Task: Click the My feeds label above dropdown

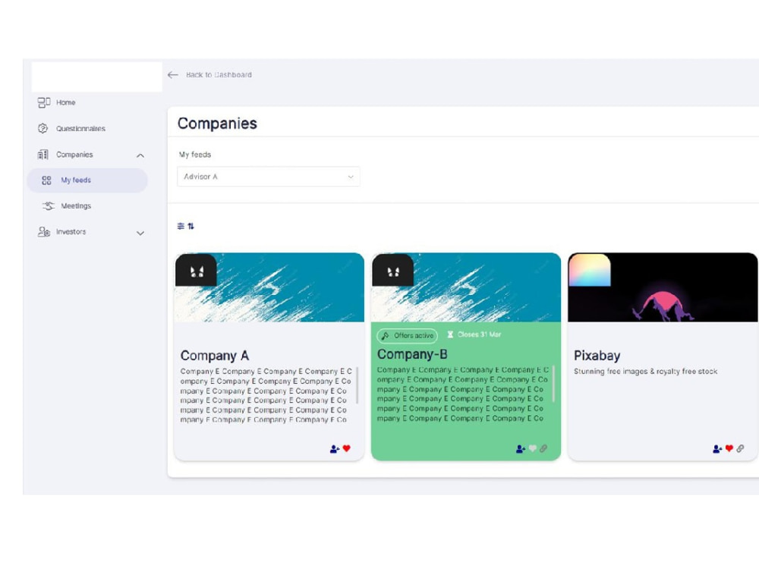Action: pos(195,155)
